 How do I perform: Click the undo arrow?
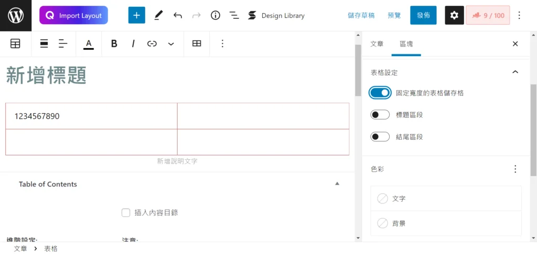[x=177, y=15]
